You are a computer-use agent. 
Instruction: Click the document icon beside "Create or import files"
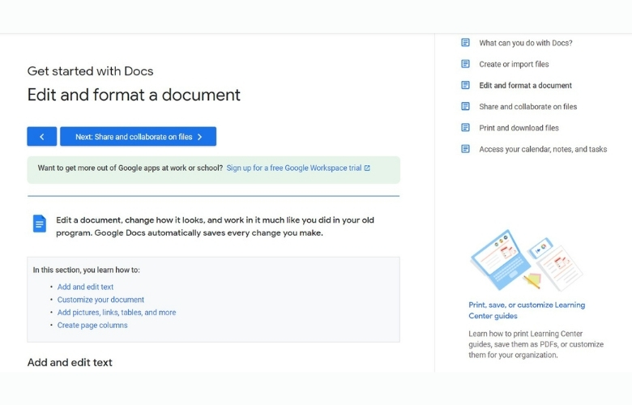(465, 64)
